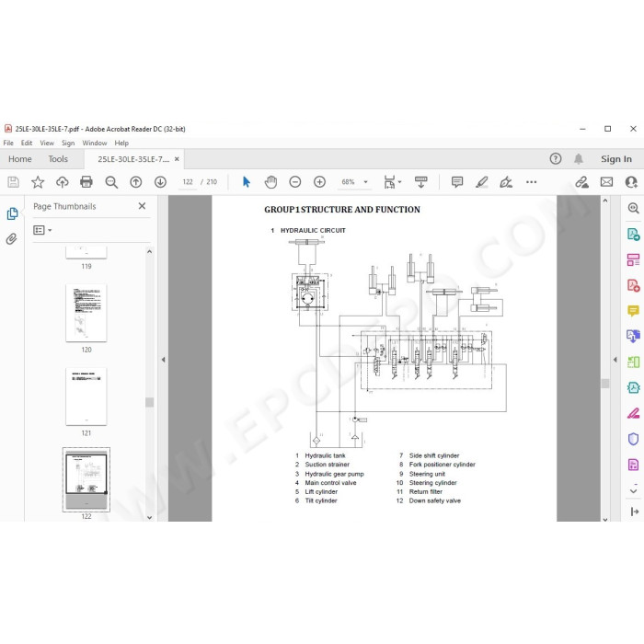Open the View menu
Screen dimensions: 644x644
(47, 143)
